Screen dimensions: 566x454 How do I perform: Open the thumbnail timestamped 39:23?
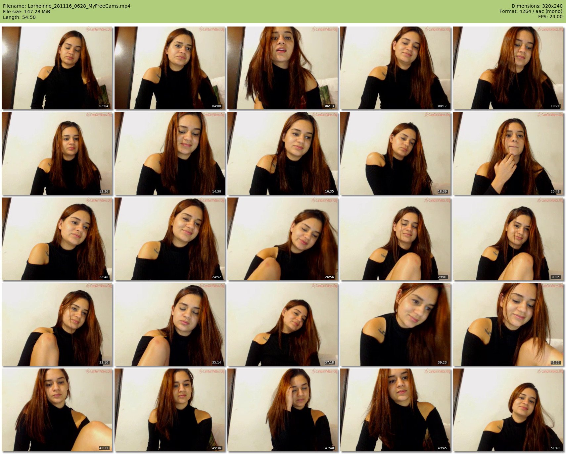396,324
